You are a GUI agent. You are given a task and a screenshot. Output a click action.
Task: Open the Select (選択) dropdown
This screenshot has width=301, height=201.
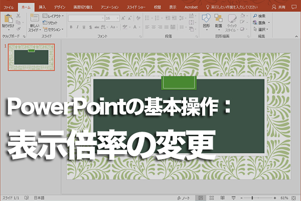point(261,30)
